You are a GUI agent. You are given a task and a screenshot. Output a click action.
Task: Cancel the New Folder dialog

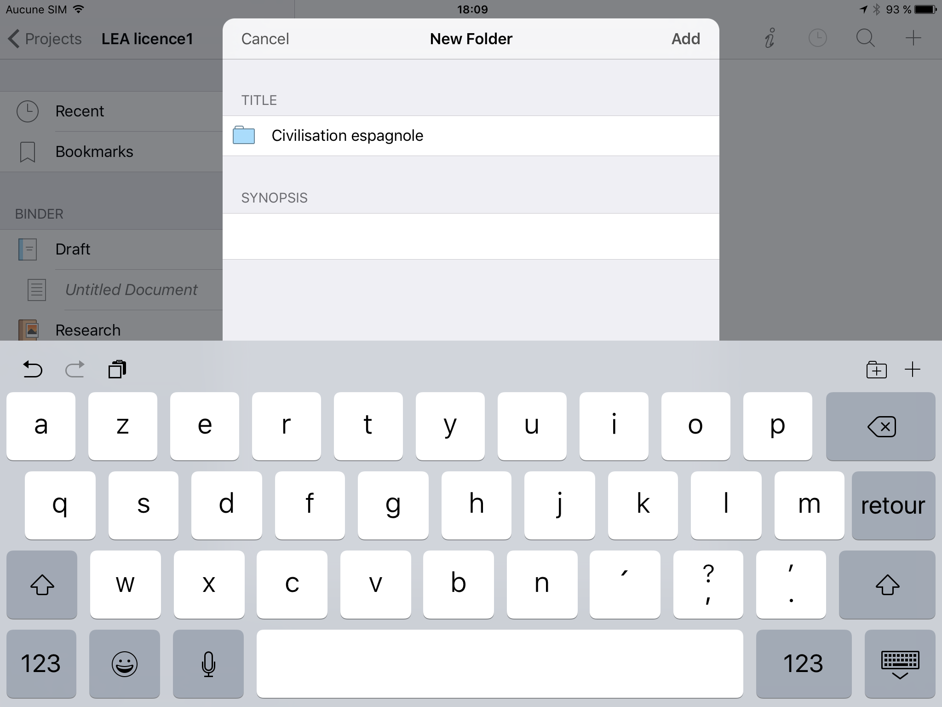[265, 39]
